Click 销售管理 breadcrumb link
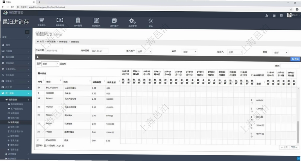The width and height of the screenshot is (301, 161). tap(63, 41)
